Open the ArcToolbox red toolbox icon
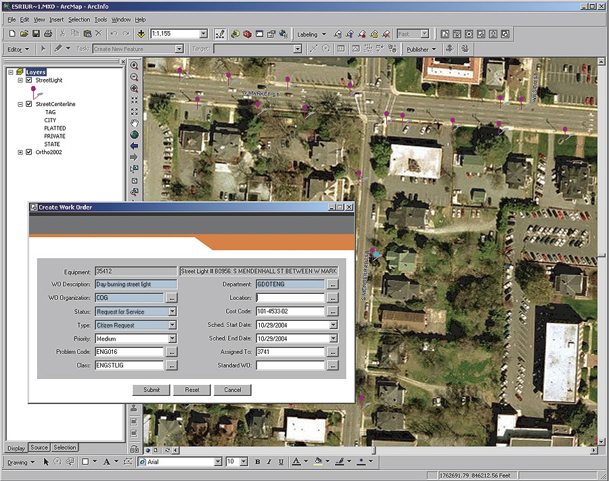This screenshot has width=609, height=481. pyautogui.click(x=247, y=34)
